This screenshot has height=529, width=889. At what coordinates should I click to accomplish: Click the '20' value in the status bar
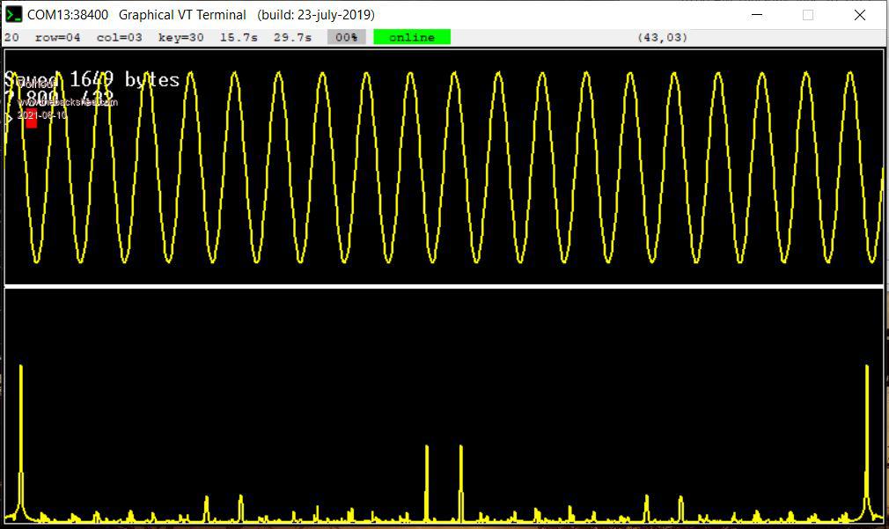(11, 38)
